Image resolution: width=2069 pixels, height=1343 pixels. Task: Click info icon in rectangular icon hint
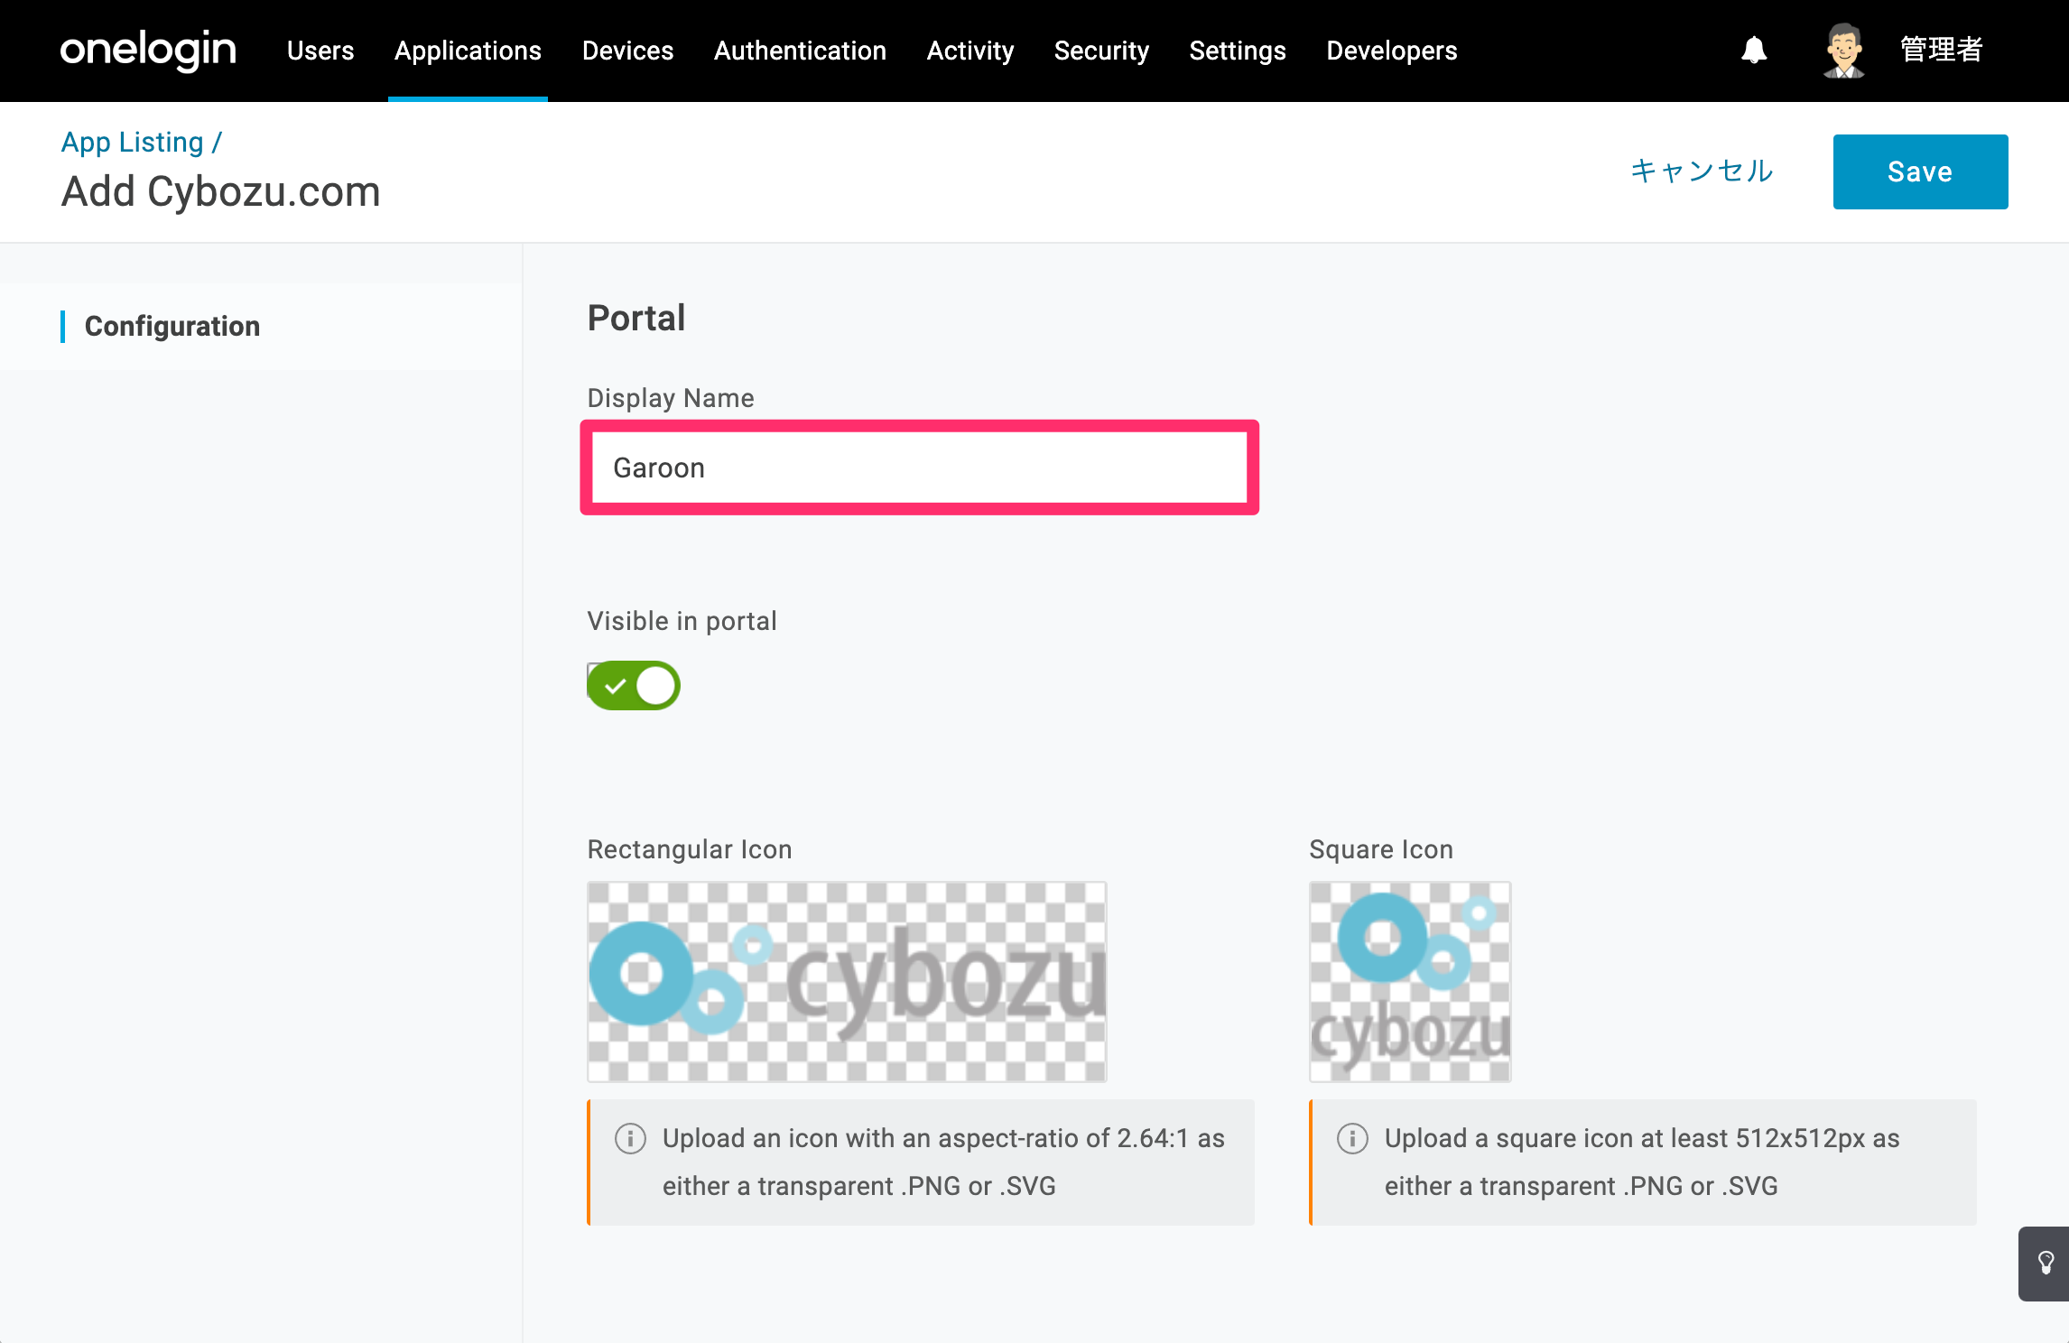click(630, 1138)
